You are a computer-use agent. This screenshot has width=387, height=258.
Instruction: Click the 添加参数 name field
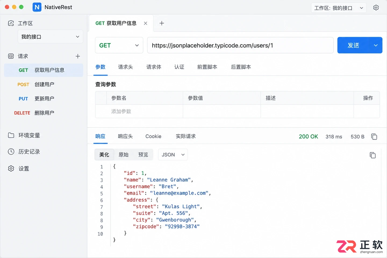pyautogui.click(x=145, y=111)
